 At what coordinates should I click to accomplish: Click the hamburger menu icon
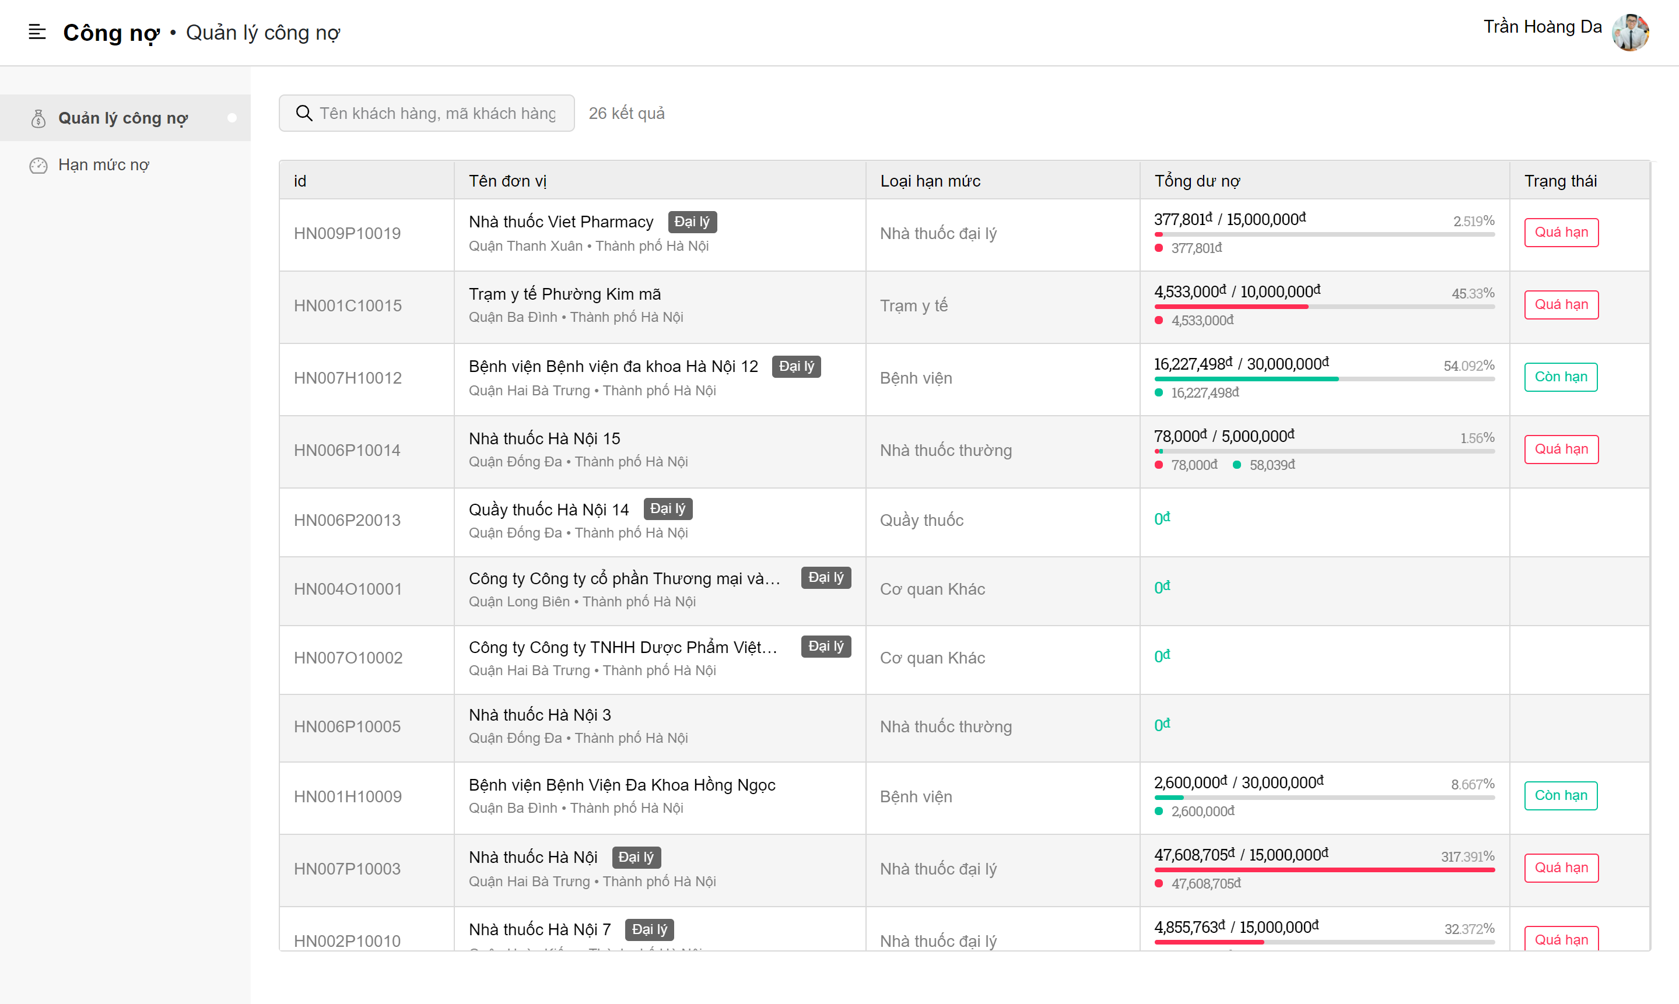[37, 32]
